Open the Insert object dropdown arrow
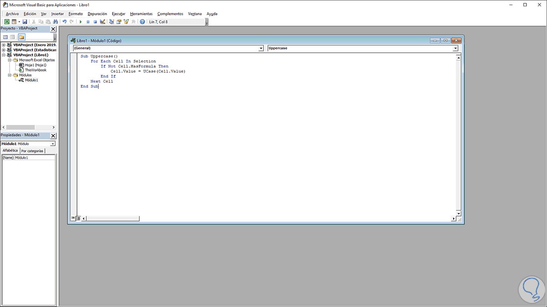The width and height of the screenshot is (547, 307). tap(19, 21)
